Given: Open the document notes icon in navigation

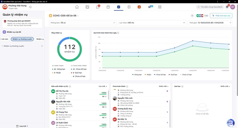Looking at the screenshot, I should pos(129,7).
